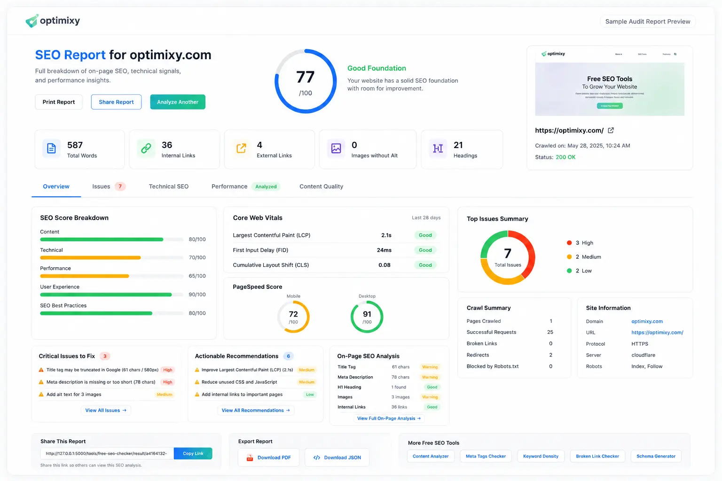Click the Good badge for LCP row
722x481 pixels.
tap(425, 235)
